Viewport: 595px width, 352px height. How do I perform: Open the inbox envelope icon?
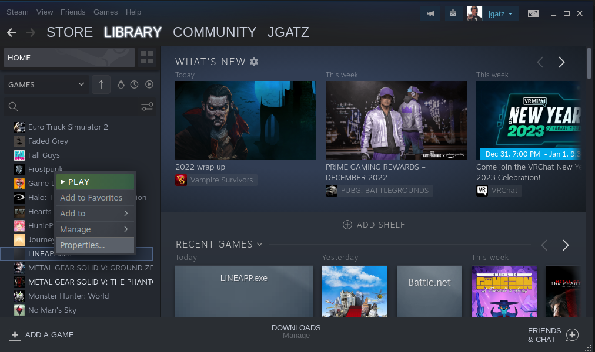[x=453, y=13]
